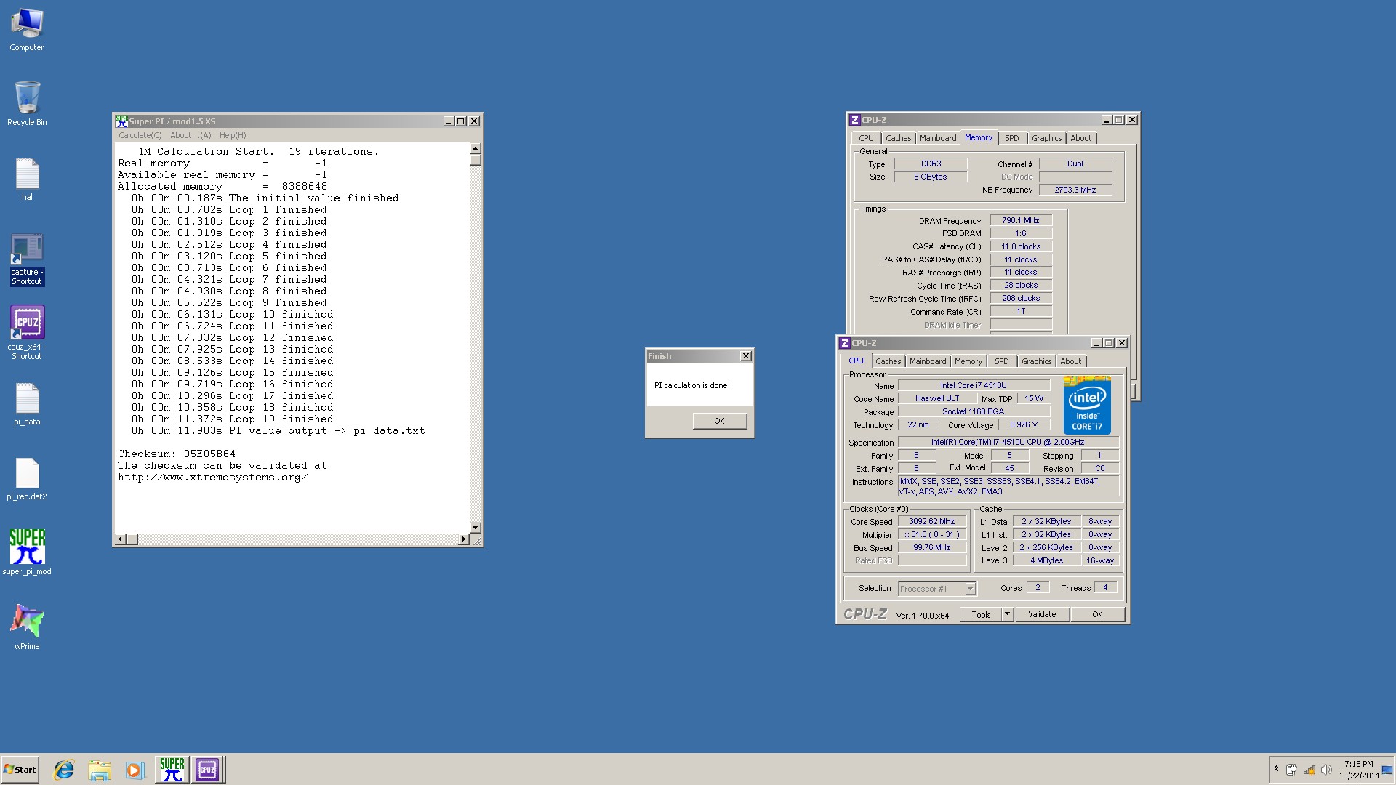Click the volume speaker tray icon
The height and width of the screenshot is (785, 1396).
pos(1325,770)
